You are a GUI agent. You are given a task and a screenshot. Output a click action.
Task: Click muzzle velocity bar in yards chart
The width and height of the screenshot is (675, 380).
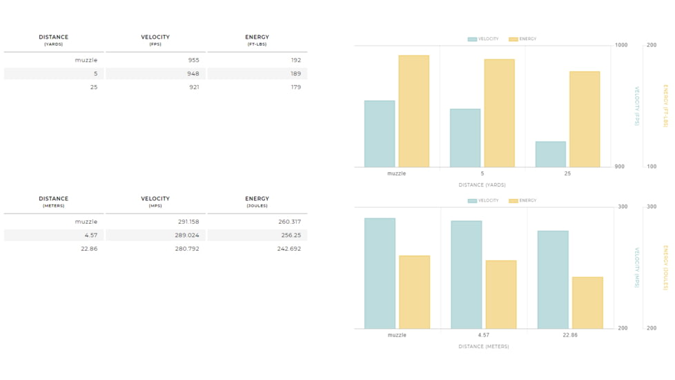click(x=380, y=134)
